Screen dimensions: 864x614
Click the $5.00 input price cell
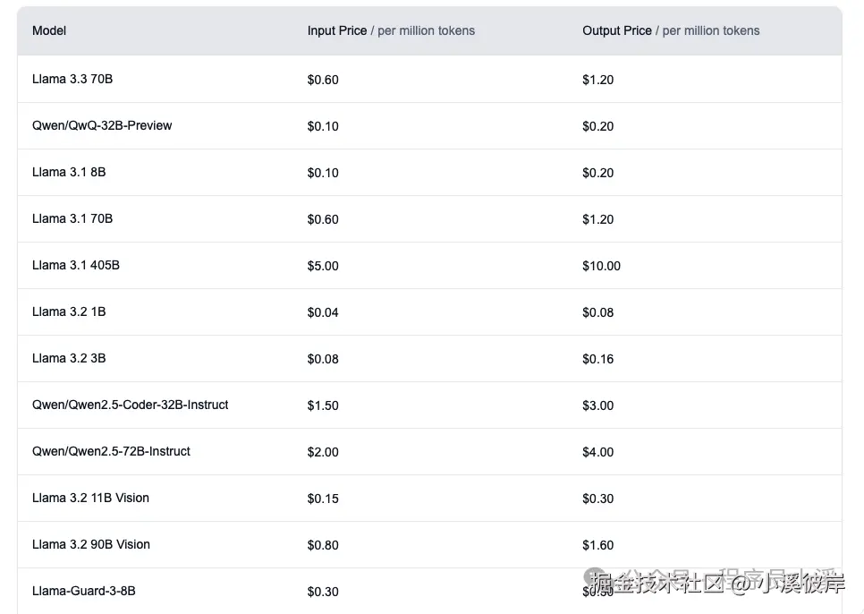click(323, 266)
